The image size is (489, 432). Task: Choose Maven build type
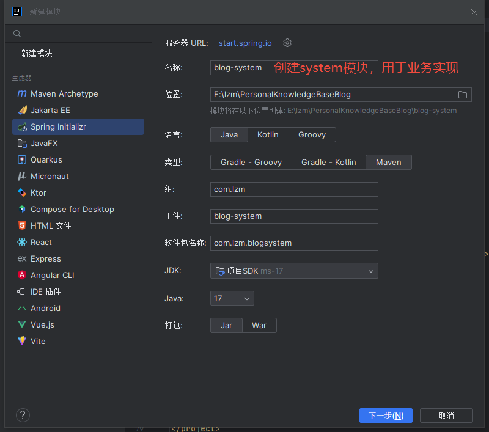(x=389, y=162)
